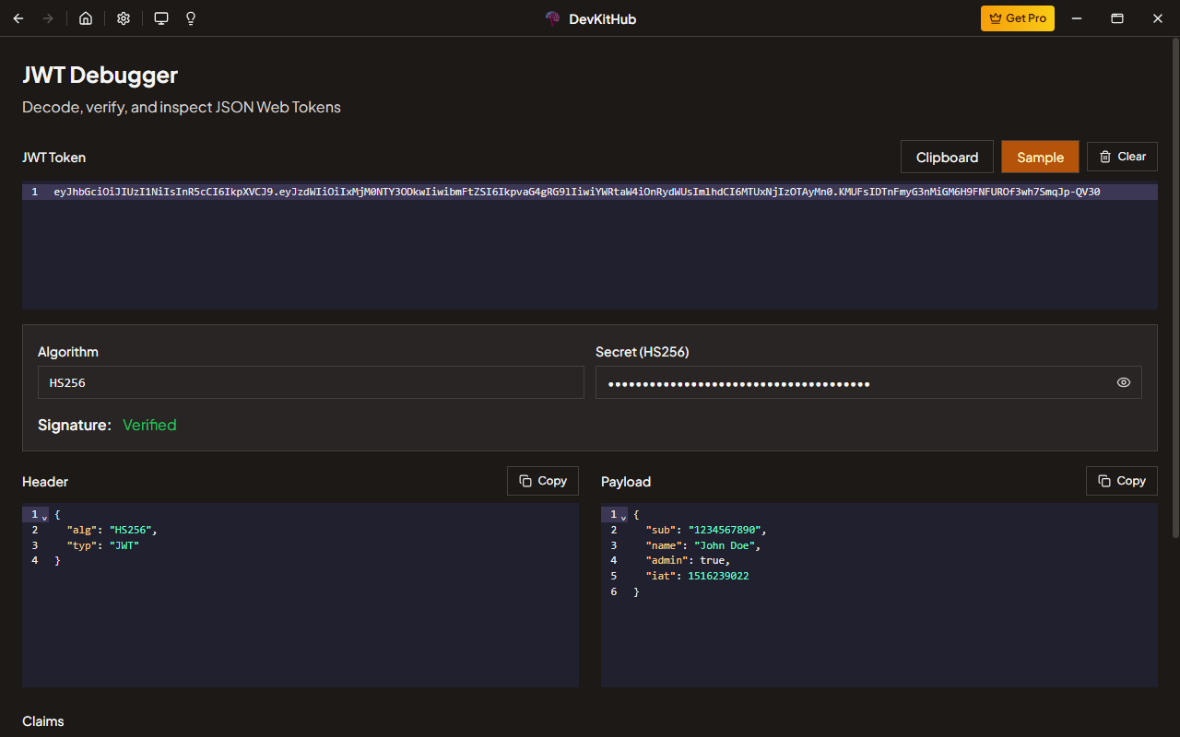The height and width of the screenshot is (737, 1180).
Task: Go back with the left arrow icon
Action: 18,18
